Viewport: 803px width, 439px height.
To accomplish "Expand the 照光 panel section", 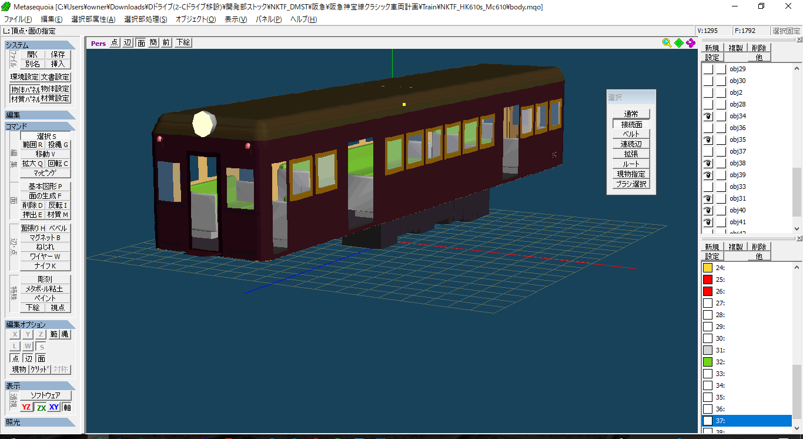I will (x=40, y=423).
